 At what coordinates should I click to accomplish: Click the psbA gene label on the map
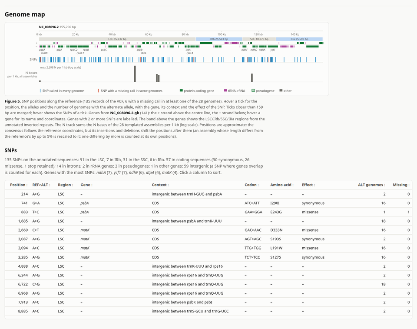tap(42, 50)
